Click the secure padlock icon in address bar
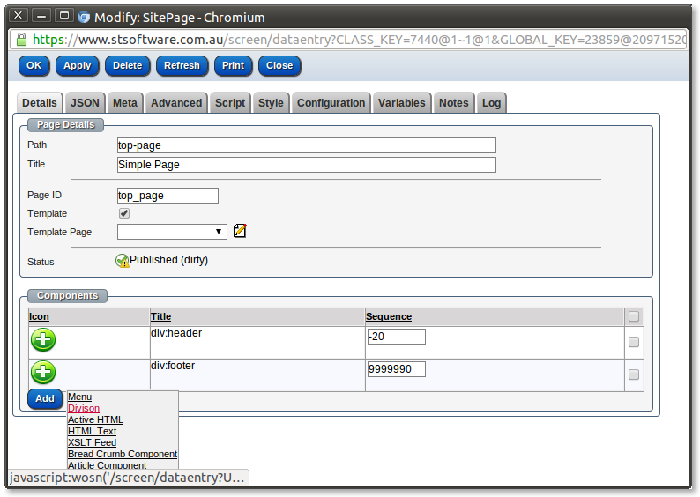Image resolution: width=700 pixels, height=497 pixels. (21, 41)
